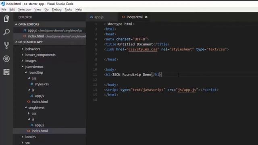
Task: Place cursor in 'Untitled Document' title text
Action: pos(135,44)
